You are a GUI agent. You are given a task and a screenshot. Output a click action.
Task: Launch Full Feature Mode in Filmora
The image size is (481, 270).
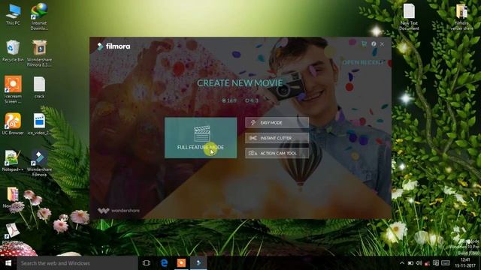click(201, 138)
